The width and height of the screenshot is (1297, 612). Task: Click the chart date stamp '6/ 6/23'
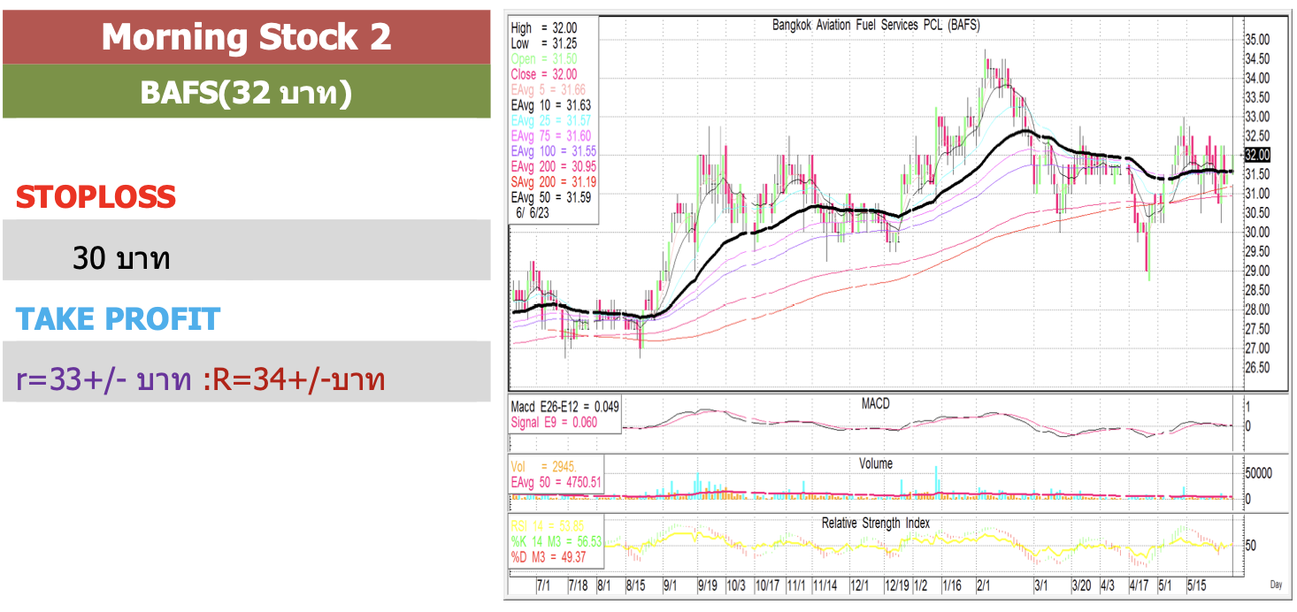(x=533, y=213)
